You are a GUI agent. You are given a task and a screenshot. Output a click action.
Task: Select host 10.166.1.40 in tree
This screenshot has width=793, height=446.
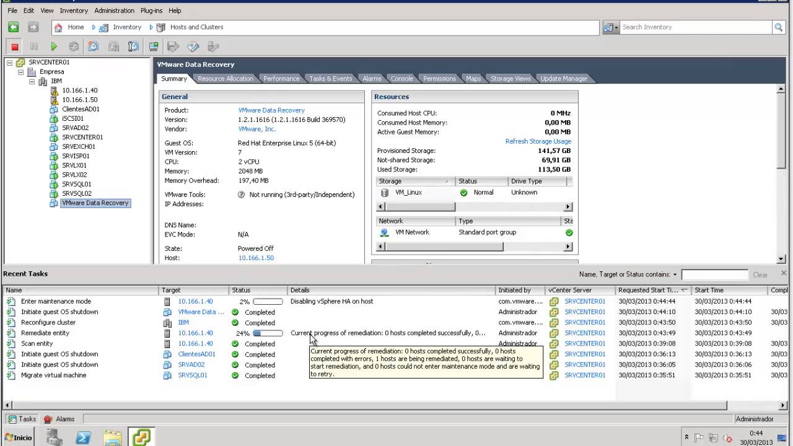79,90
